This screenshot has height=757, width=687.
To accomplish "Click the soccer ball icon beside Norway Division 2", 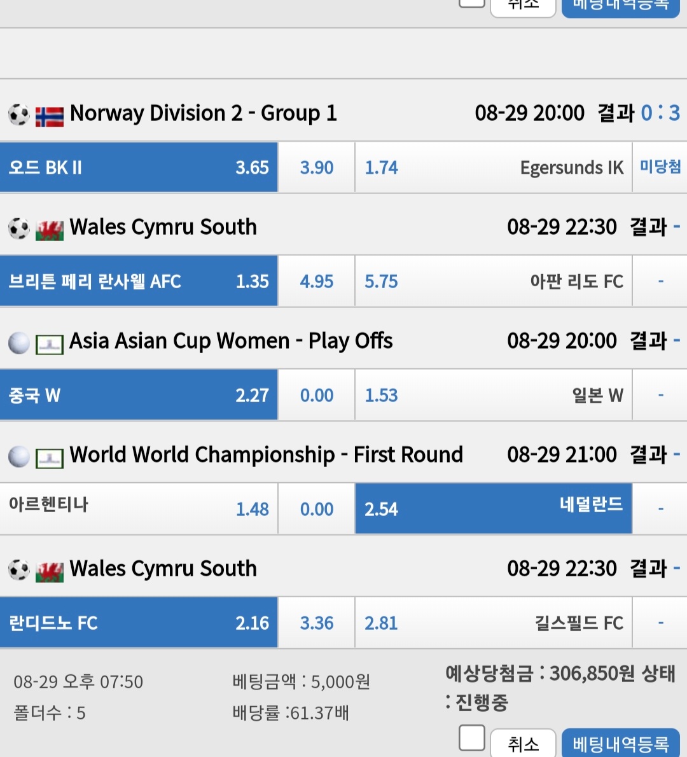I will (x=19, y=115).
